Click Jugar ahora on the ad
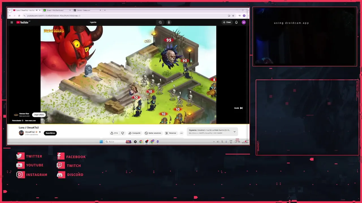 coord(39,115)
